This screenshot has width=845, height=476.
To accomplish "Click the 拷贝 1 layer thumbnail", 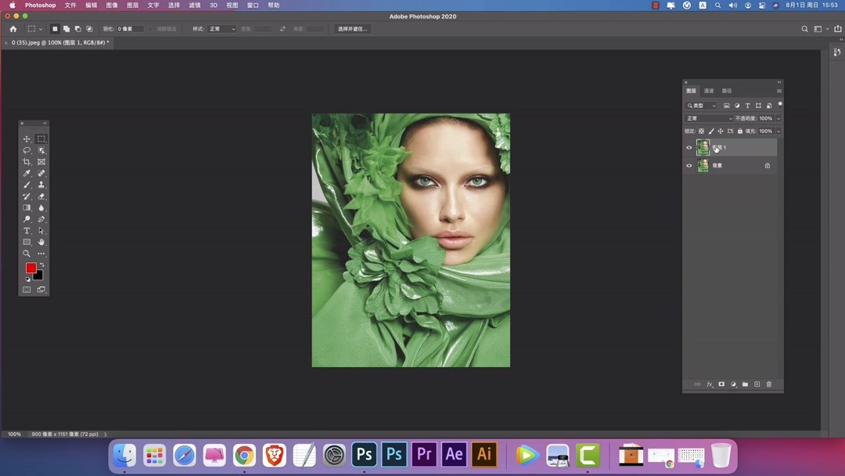I will click(703, 147).
